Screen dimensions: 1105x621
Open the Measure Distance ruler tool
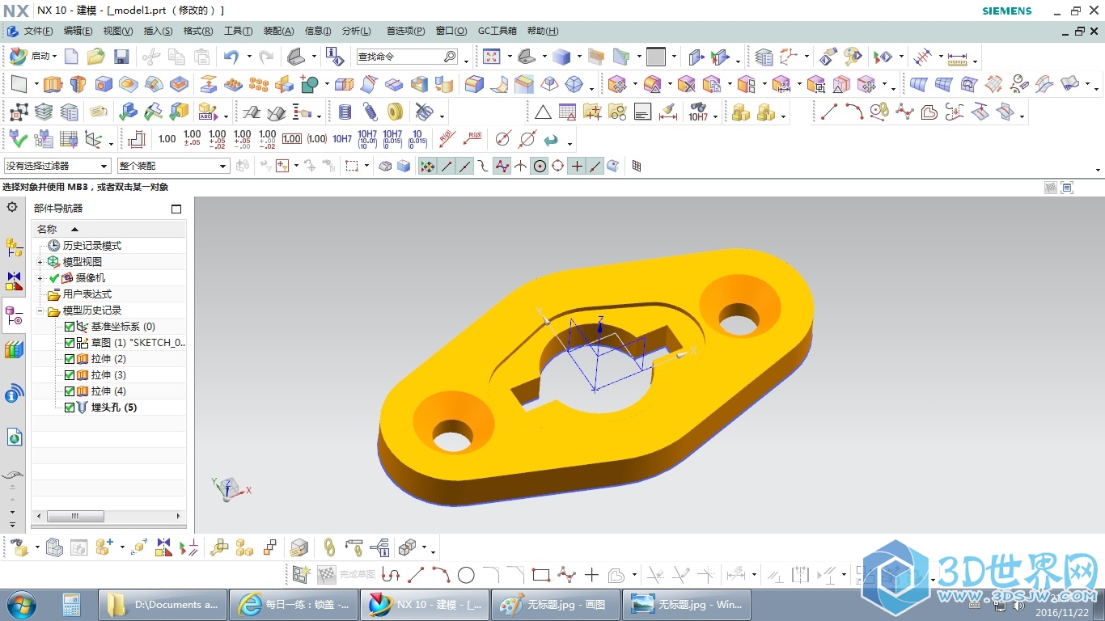pyautogui.click(x=957, y=57)
